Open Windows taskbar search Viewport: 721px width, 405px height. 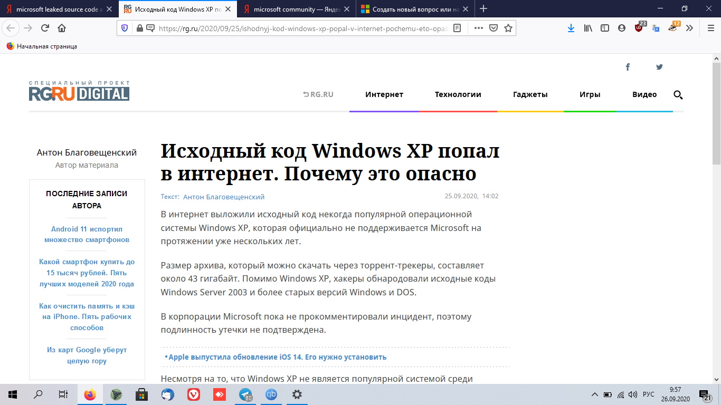pyautogui.click(x=38, y=394)
